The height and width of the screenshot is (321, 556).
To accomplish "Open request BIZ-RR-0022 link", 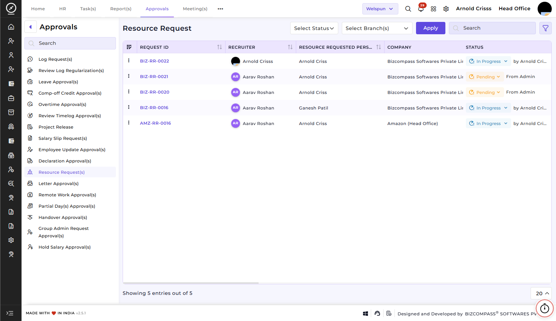I will 154,61.
